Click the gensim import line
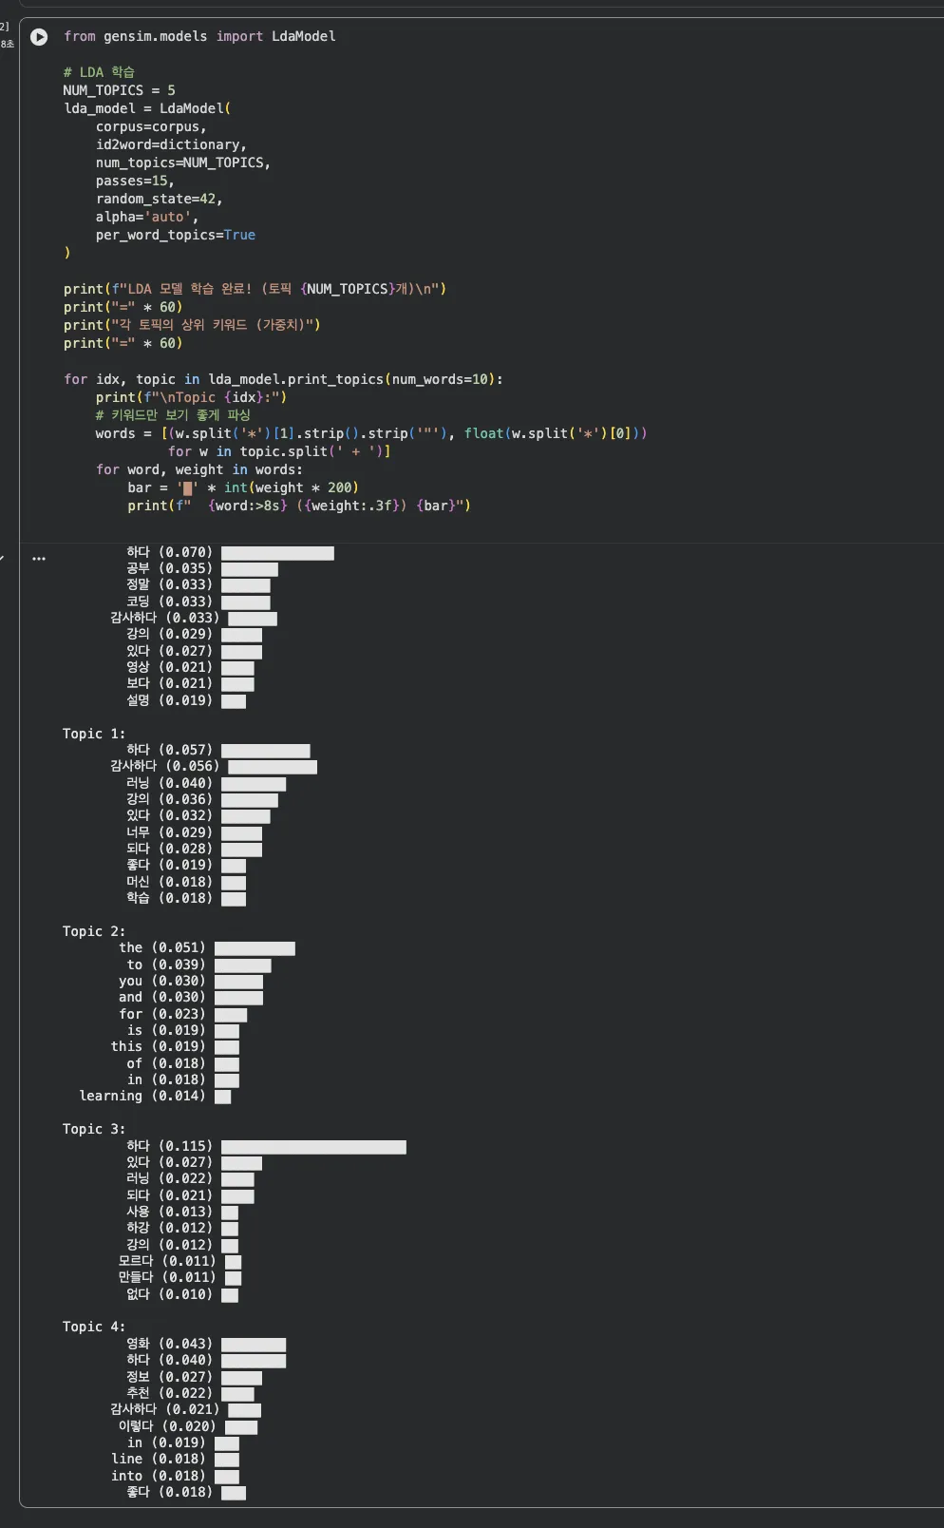This screenshot has height=1528, width=944. (199, 36)
